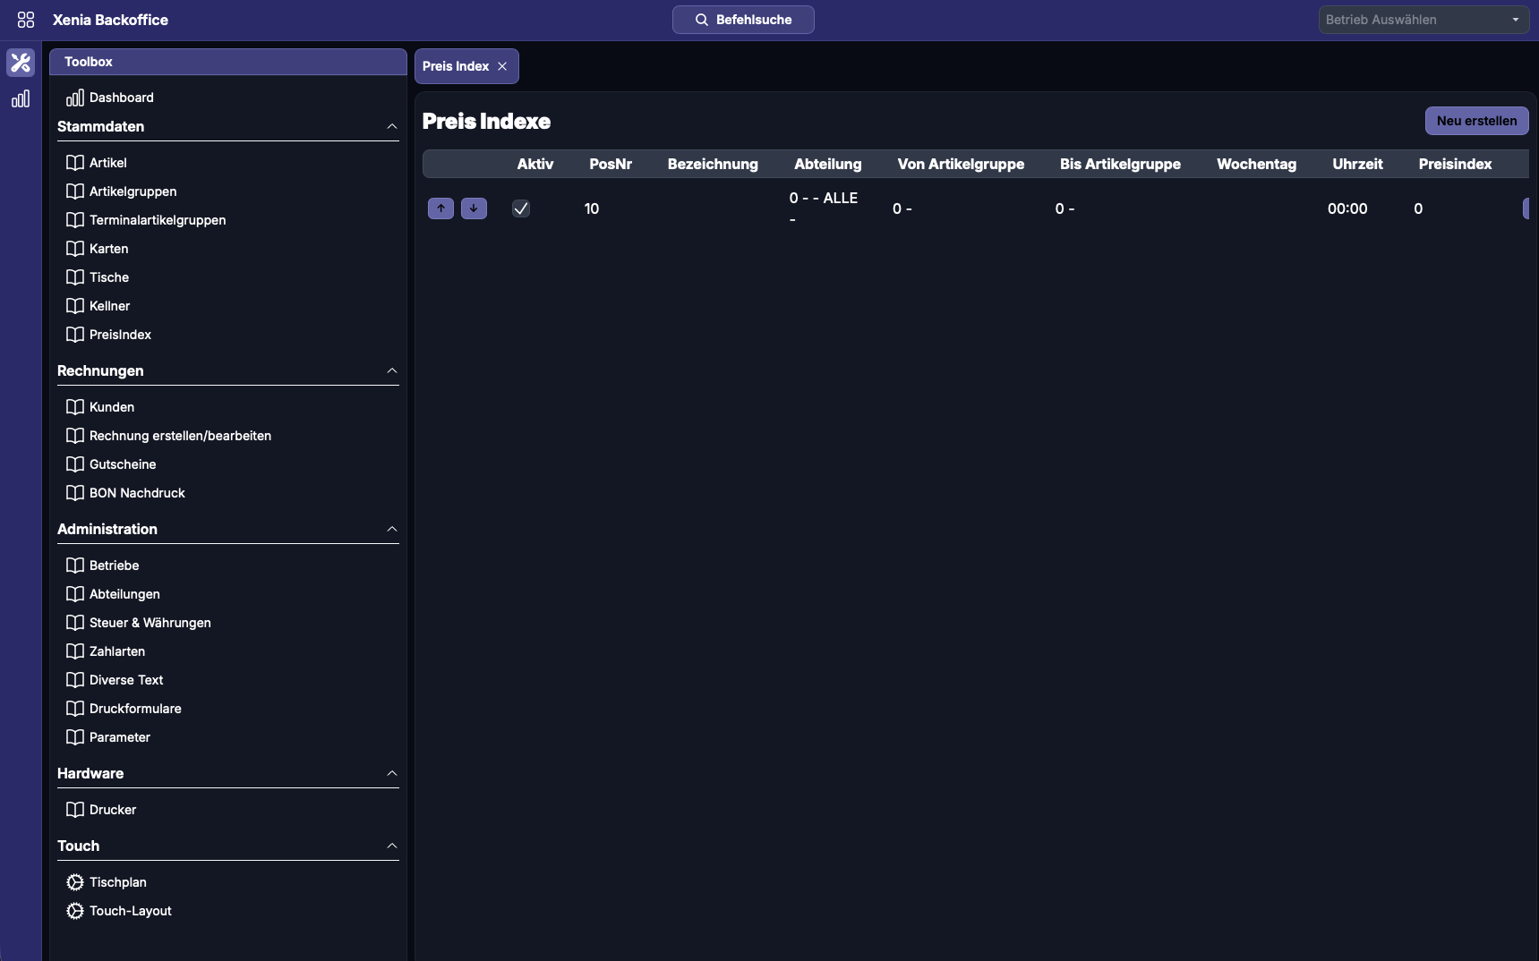Move price index row down with arrow

tap(474, 208)
